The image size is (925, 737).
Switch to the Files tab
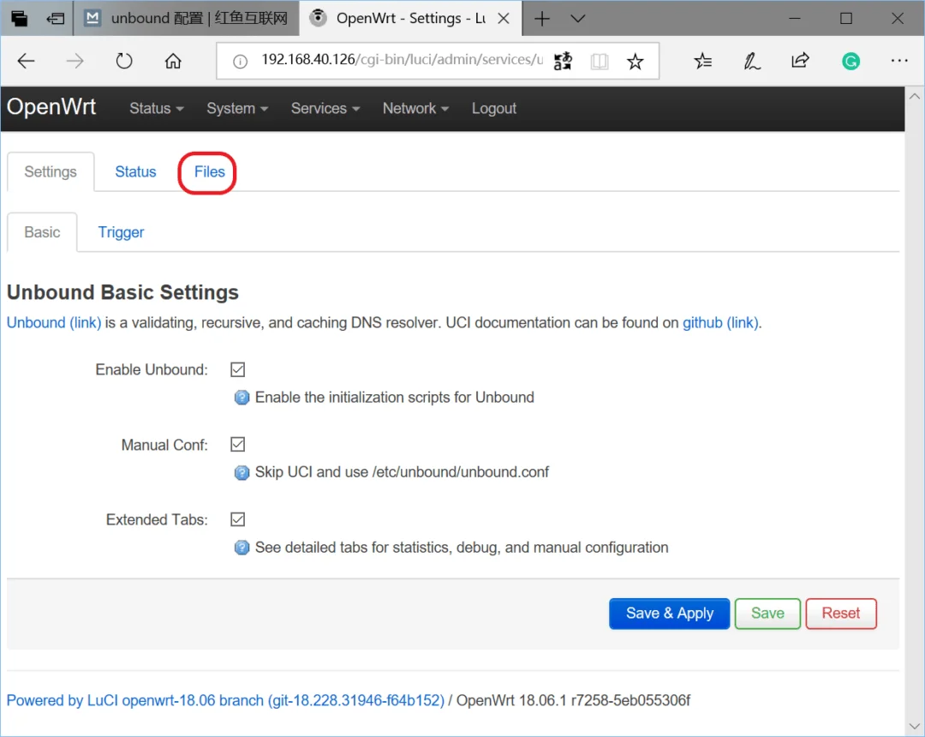tap(209, 172)
